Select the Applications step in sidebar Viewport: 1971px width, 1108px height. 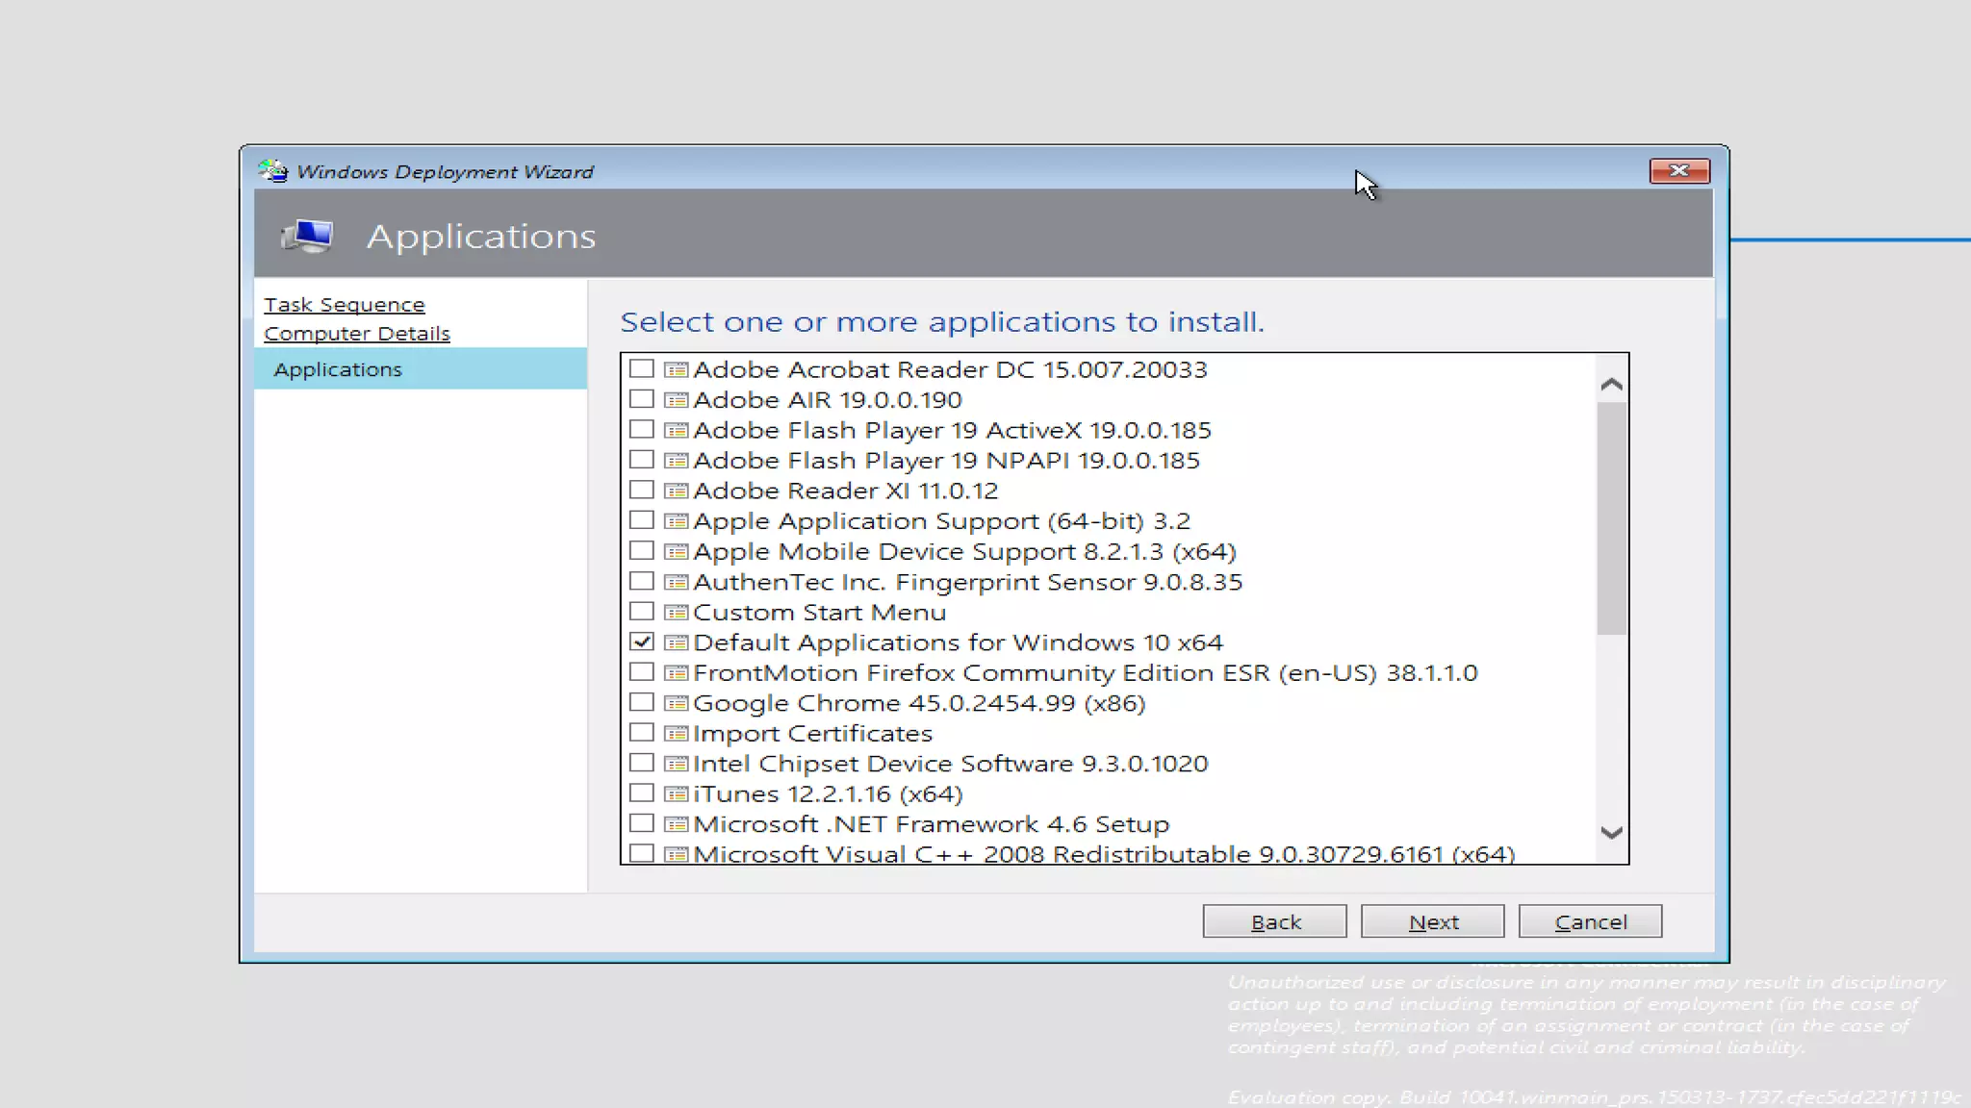421,369
